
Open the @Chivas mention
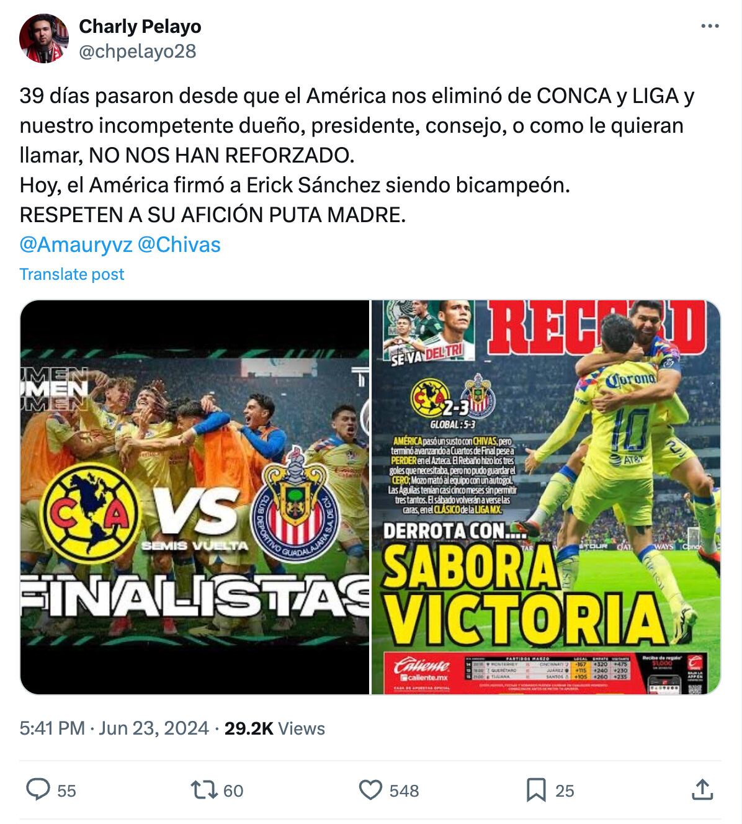pos(179,244)
